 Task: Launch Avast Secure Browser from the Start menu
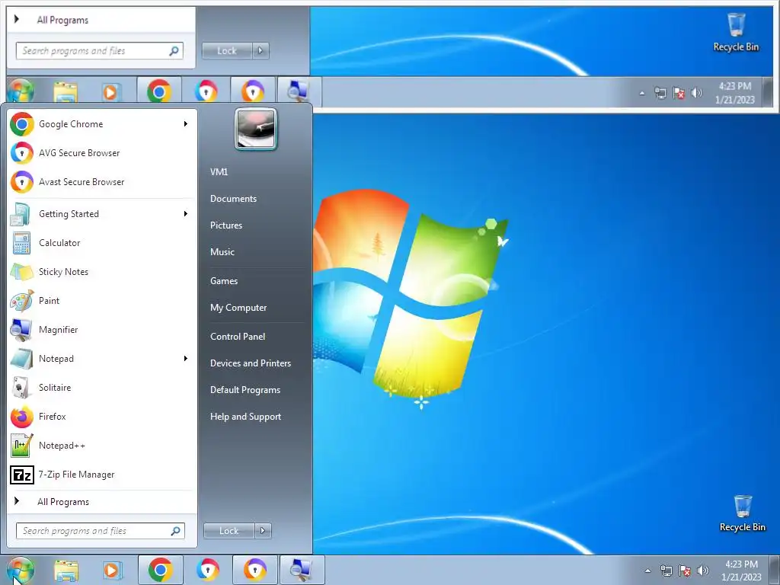tap(102, 181)
